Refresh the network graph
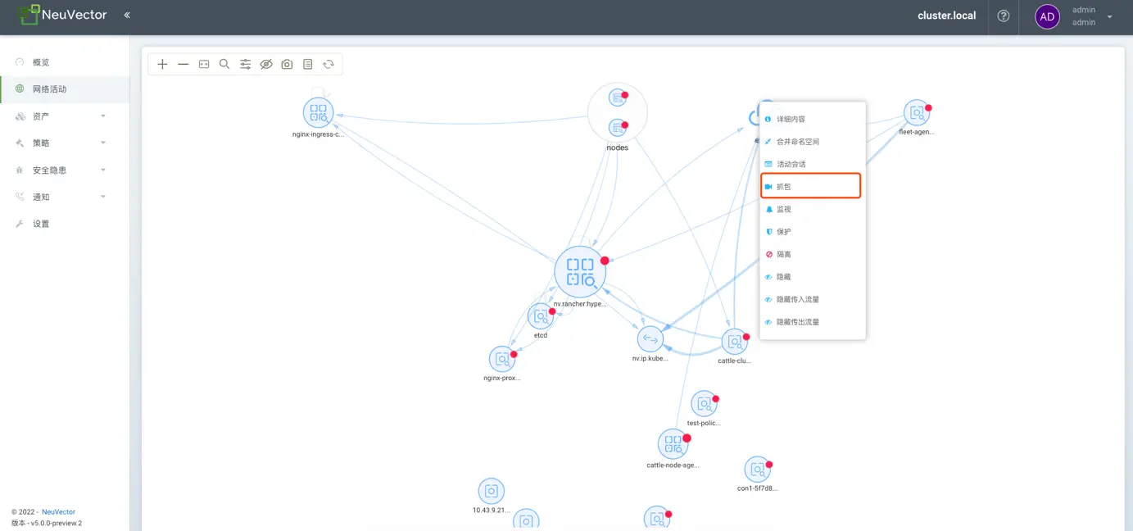This screenshot has width=1133, height=531. 329,64
